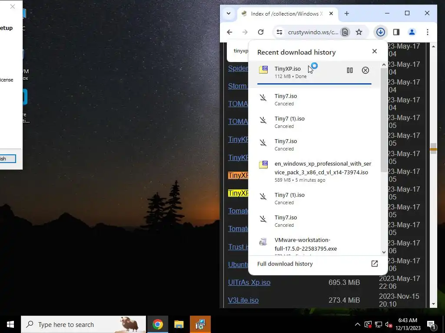Click the page scrollbar up arrow
The height and width of the screenshot is (333, 445).
[x=433, y=46]
